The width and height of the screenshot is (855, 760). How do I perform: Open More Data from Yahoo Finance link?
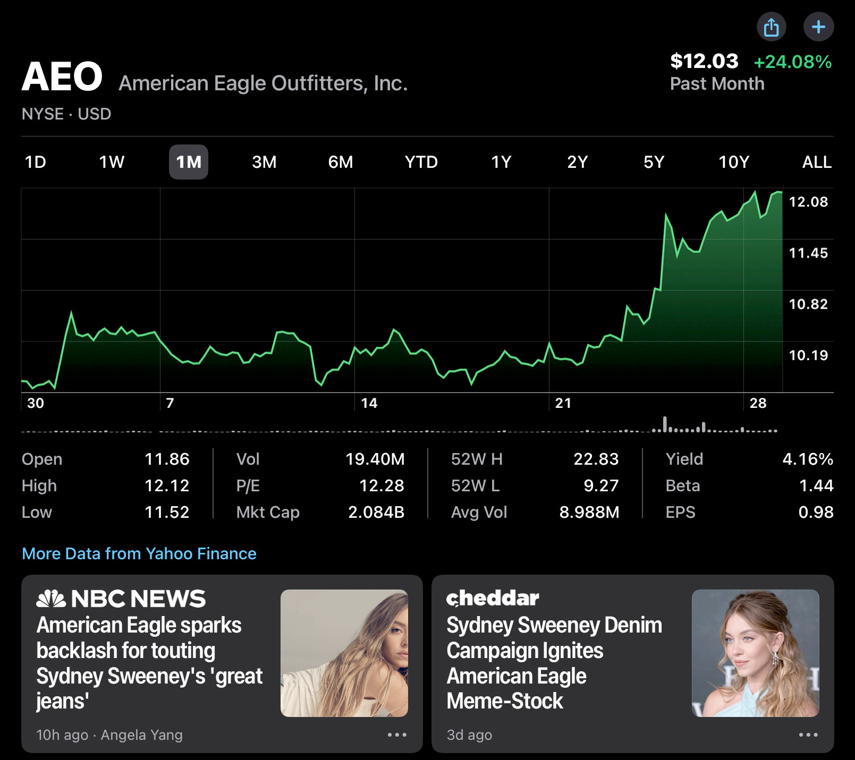point(139,553)
